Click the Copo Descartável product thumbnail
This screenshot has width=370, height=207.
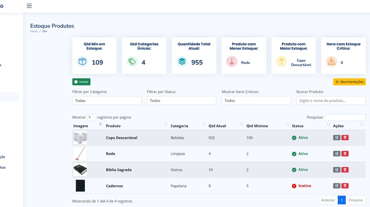pos(80,138)
